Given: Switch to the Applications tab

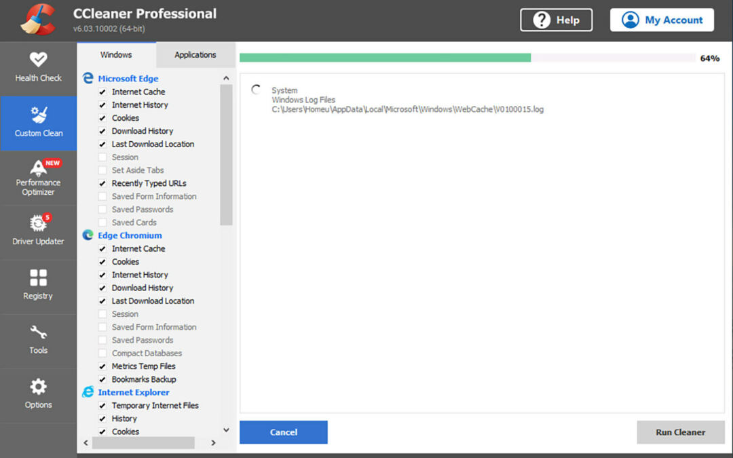Looking at the screenshot, I should pyautogui.click(x=195, y=55).
